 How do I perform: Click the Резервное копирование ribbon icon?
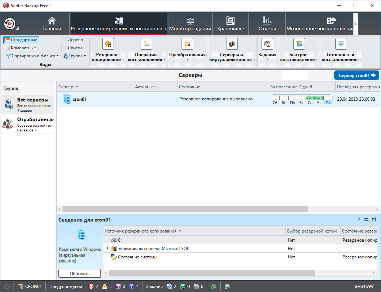point(108,44)
